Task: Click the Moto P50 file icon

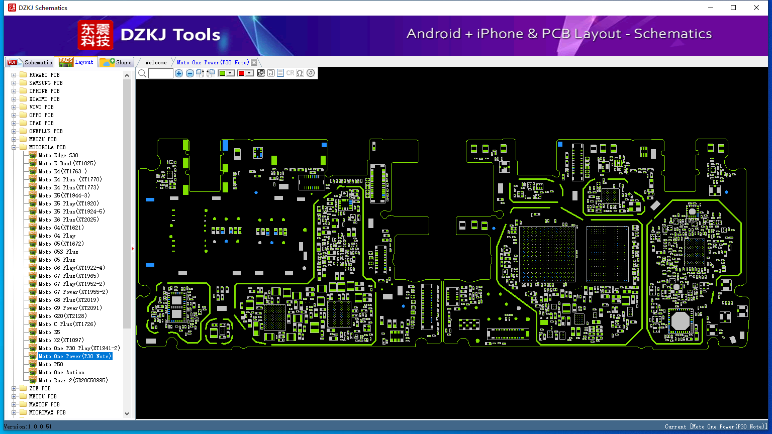Action: [x=33, y=364]
